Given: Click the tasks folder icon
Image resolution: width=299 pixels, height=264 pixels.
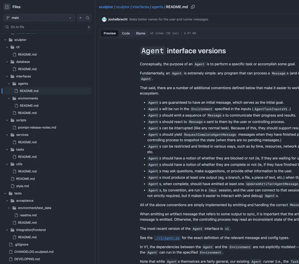Looking at the screenshot, I should pyautogui.click(x=13, y=150).
